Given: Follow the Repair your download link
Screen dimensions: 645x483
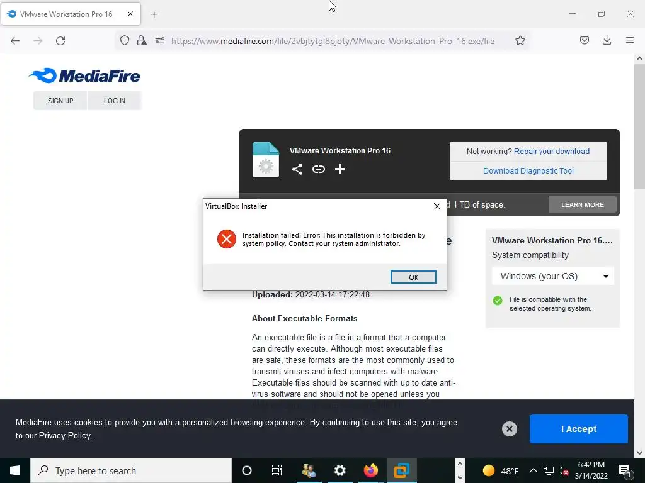Looking at the screenshot, I should click(x=552, y=151).
